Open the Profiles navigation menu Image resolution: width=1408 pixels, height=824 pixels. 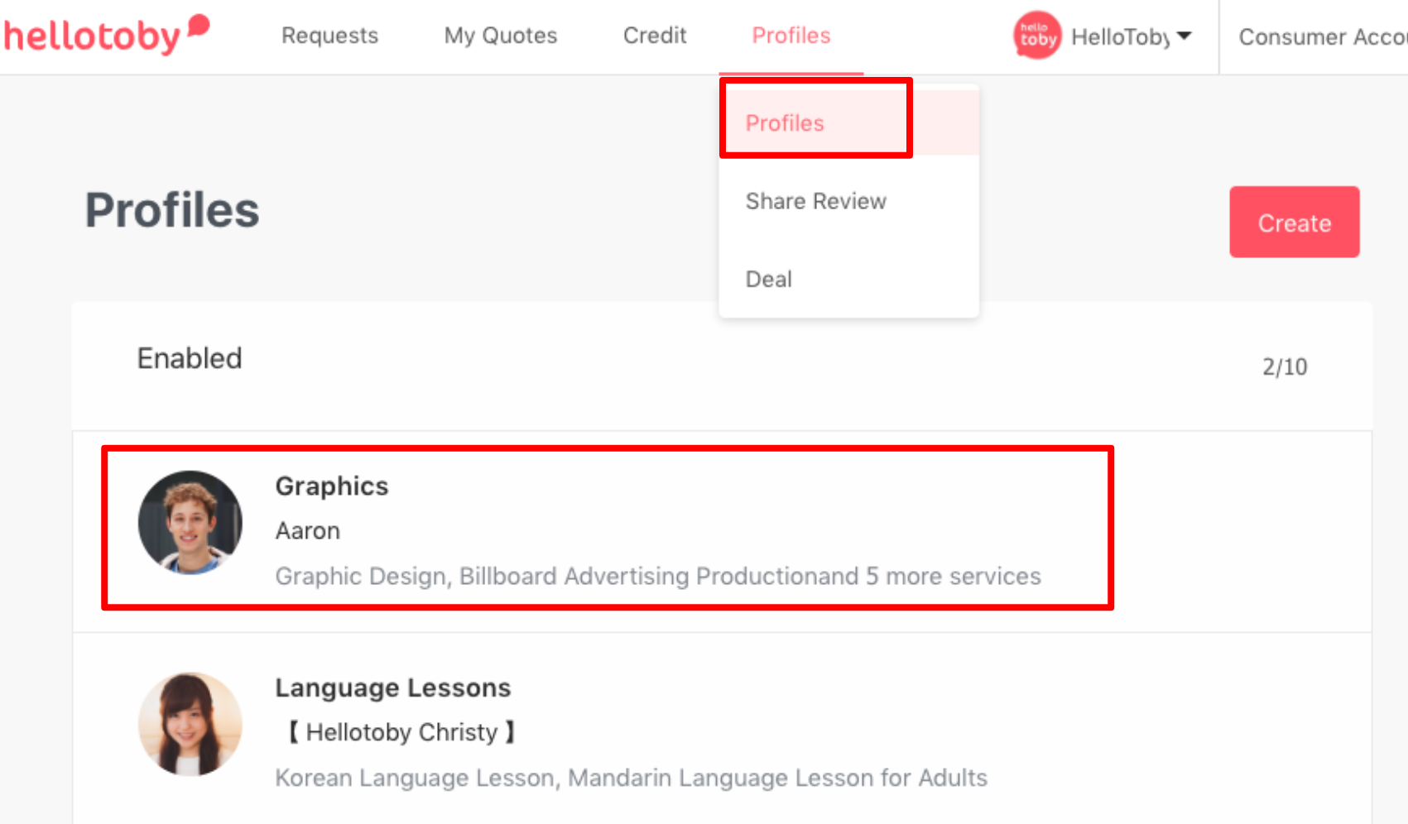point(791,36)
